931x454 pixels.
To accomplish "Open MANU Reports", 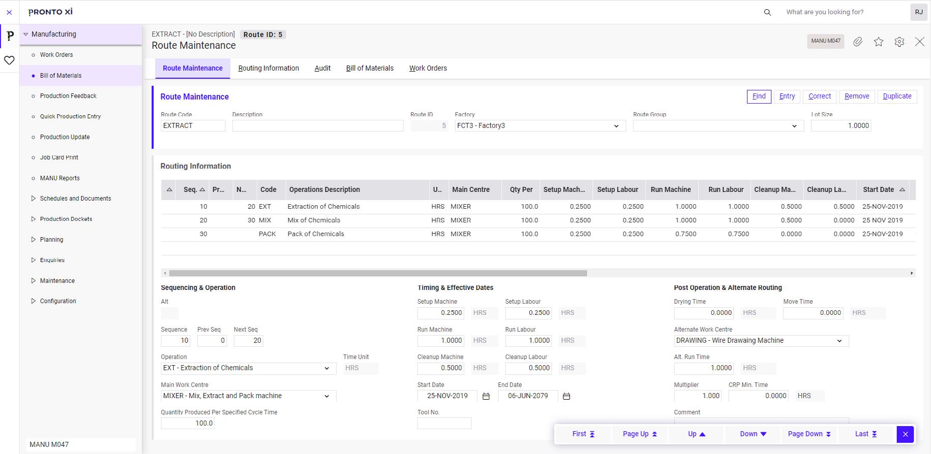I will (59, 178).
